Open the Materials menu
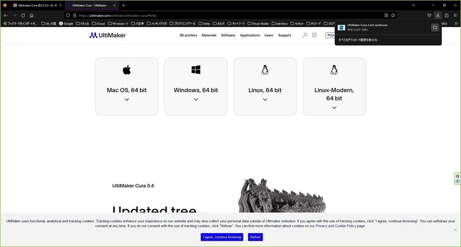The height and width of the screenshot is (247, 461). point(209,35)
